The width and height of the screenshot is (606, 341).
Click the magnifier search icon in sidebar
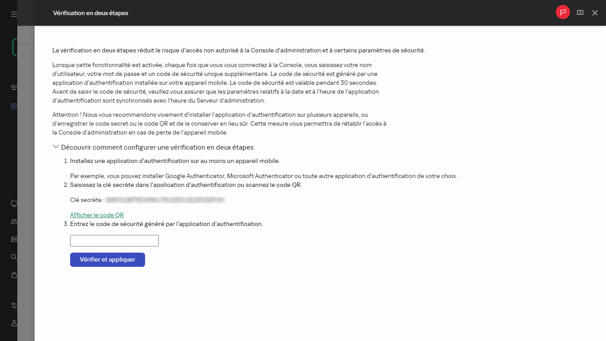click(14, 257)
